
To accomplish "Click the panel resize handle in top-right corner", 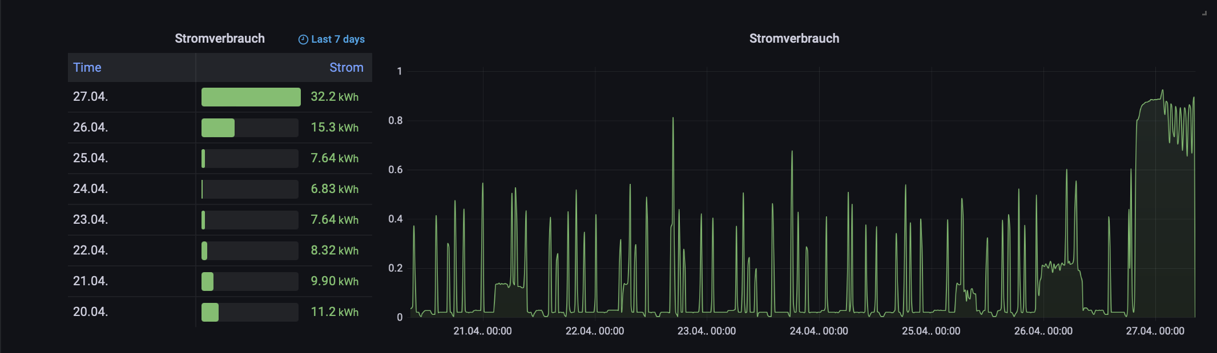I will coord(1204,13).
